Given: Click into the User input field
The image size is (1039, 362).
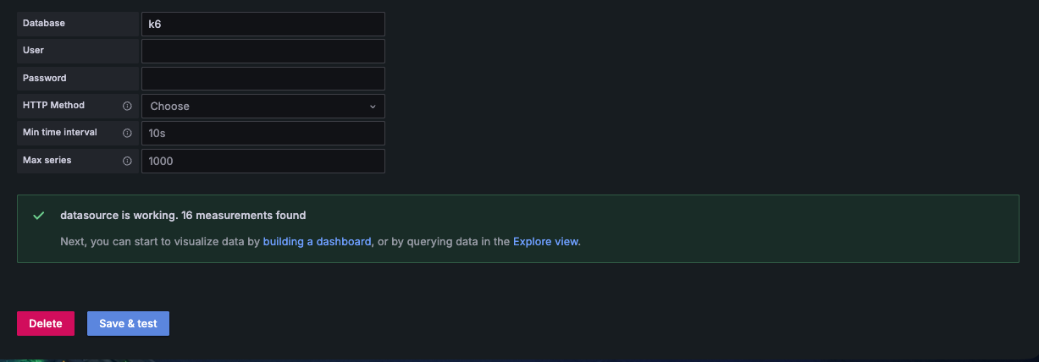Looking at the screenshot, I should coord(263,51).
